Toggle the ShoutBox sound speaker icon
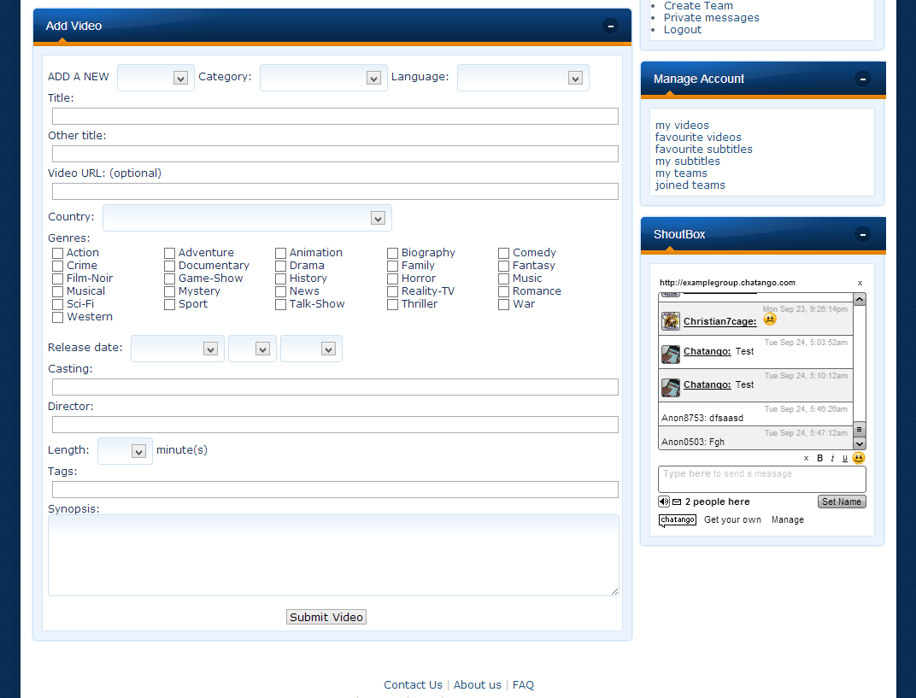The width and height of the screenshot is (916, 698). [664, 501]
